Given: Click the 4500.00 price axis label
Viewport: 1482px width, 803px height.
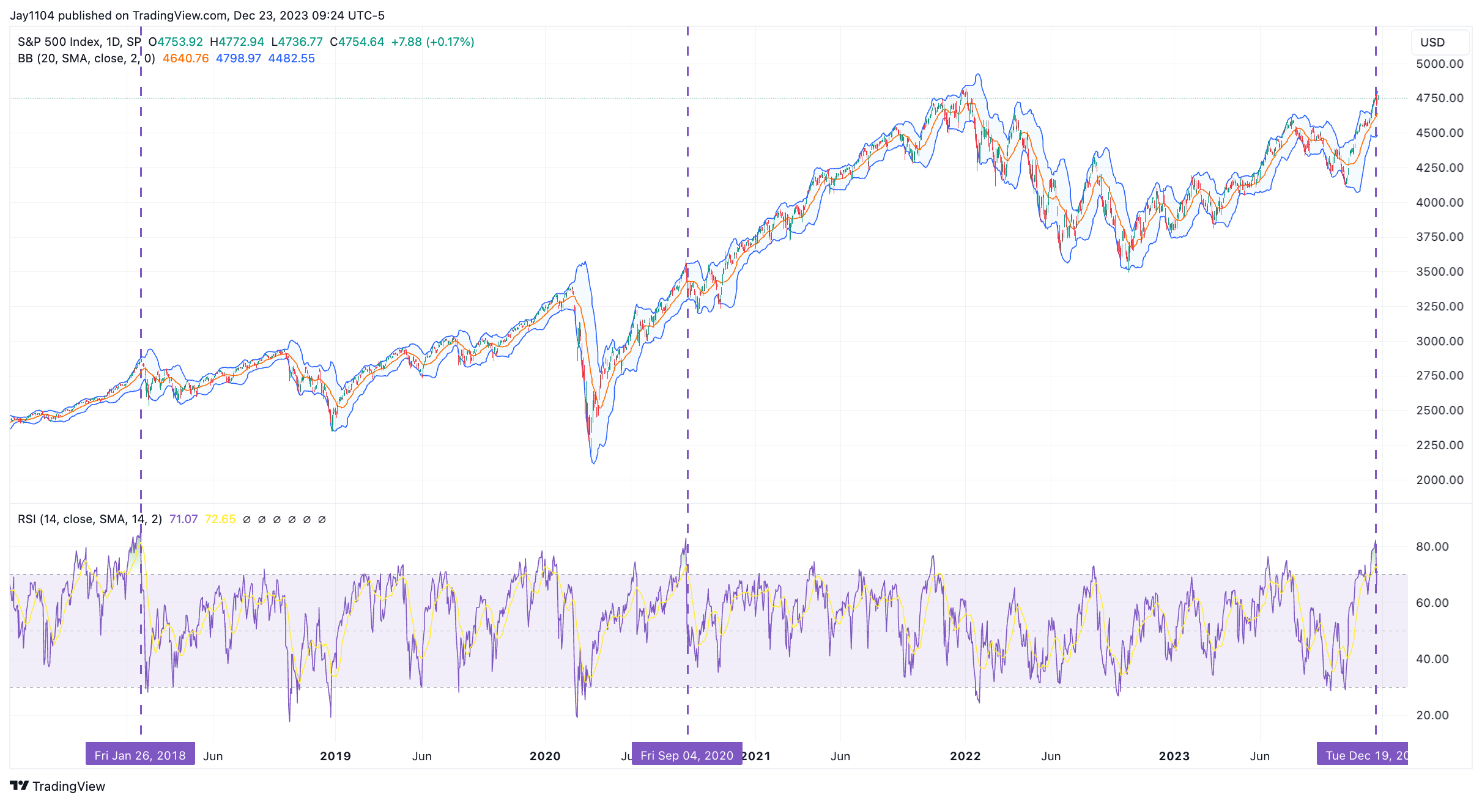Looking at the screenshot, I should [1440, 133].
